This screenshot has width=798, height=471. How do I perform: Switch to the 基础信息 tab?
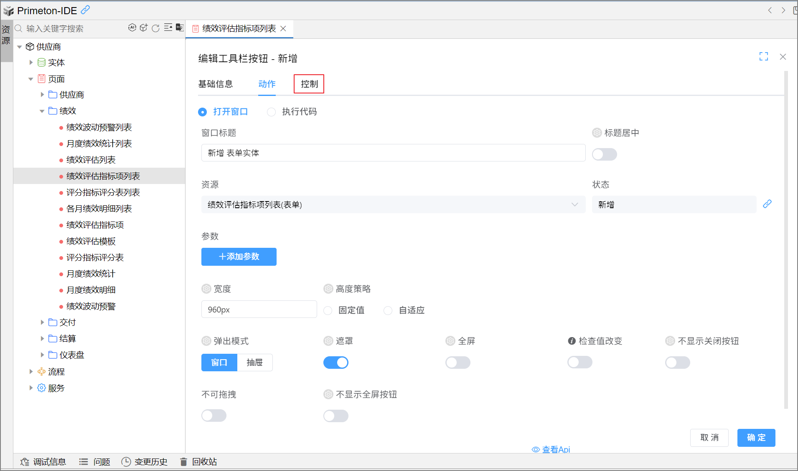pos(215,84)
